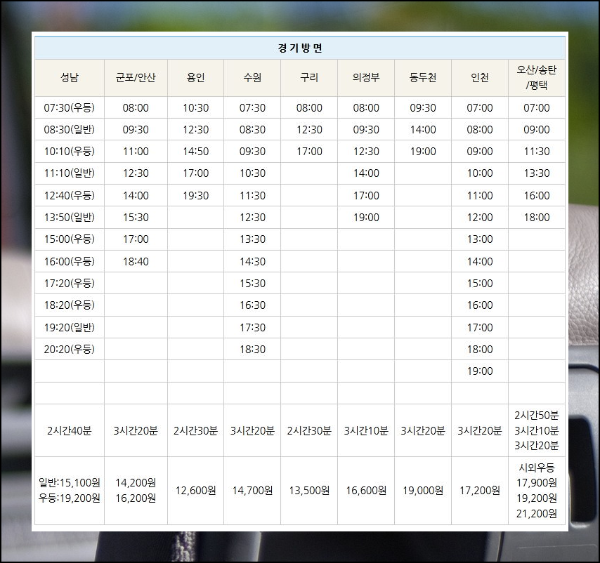Click the '19:20(일반)' departure cell

point(70,327)
